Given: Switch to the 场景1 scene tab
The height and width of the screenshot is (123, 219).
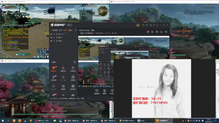Looking at the screenshot, I should click(70, 30).
